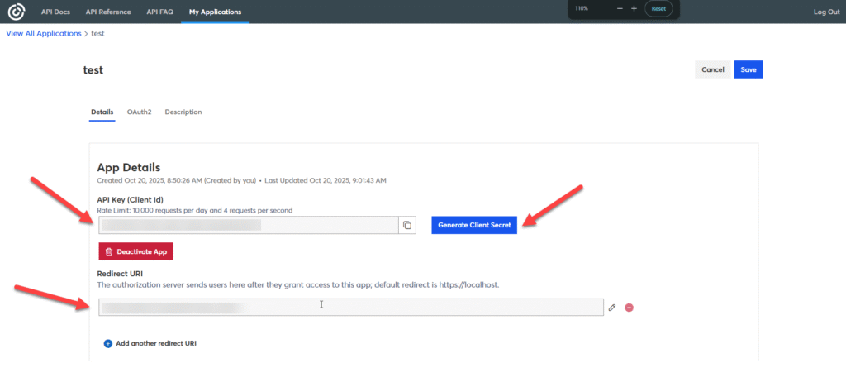Save the application changes
846x368 pixels.
point(748,69)
